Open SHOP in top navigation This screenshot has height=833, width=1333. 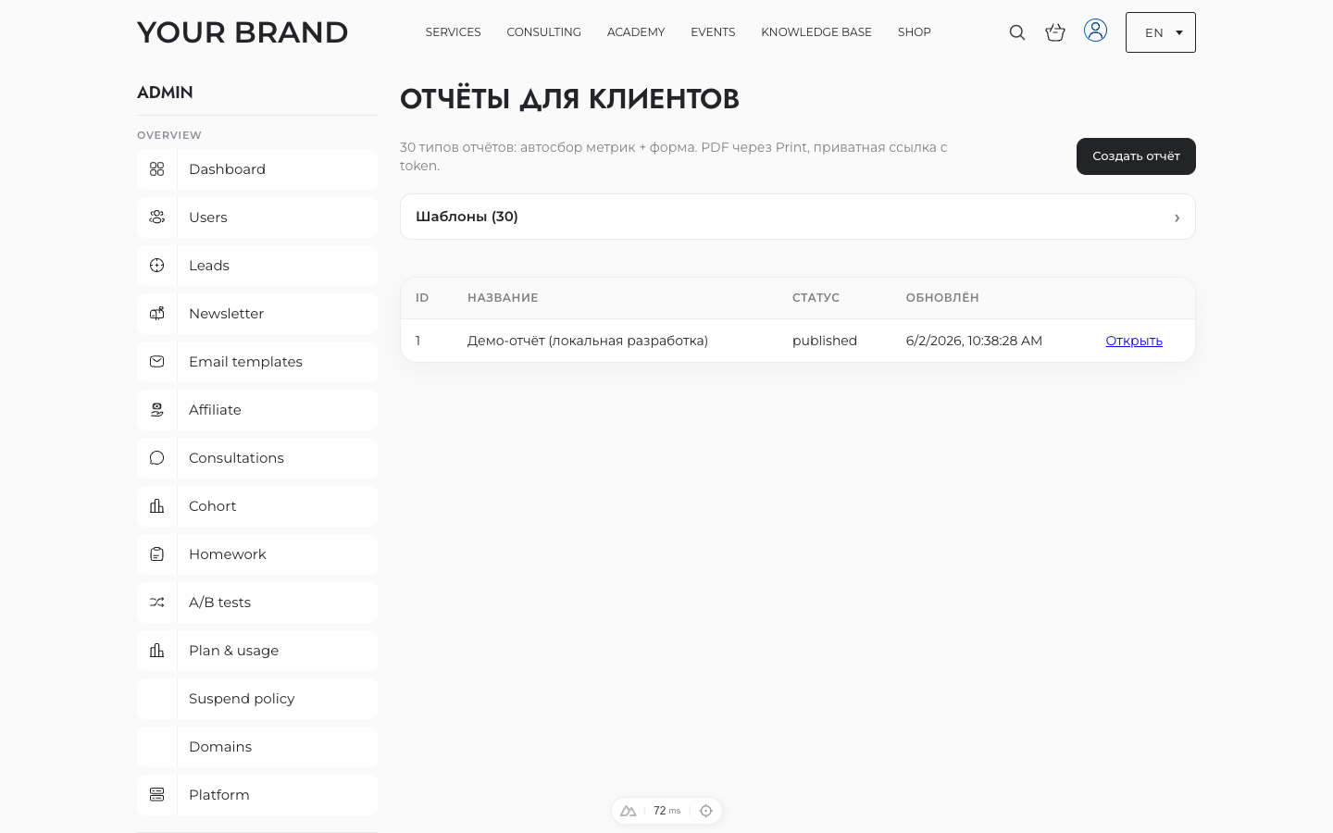[x=915, y=32]
